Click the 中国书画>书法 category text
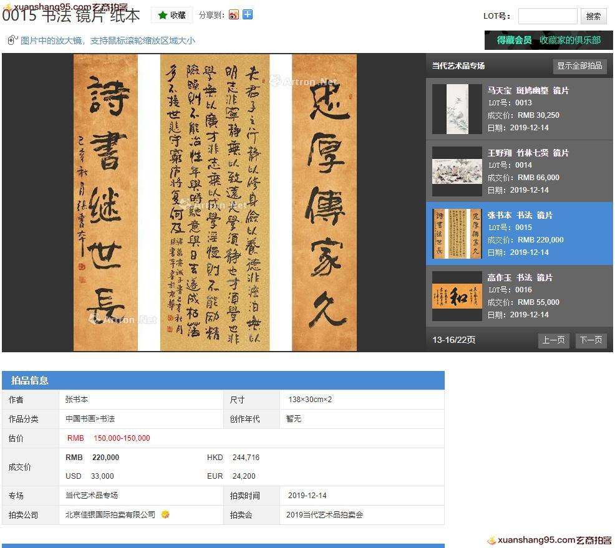Image resolution: width=615 pixels, height=548 pixels. click(90, 419)
